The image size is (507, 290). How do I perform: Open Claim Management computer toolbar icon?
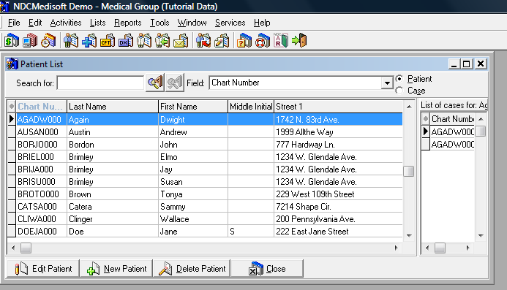click(30, 41)
